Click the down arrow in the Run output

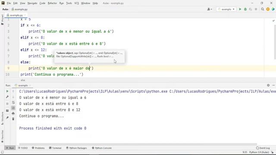tap(13, 97)
